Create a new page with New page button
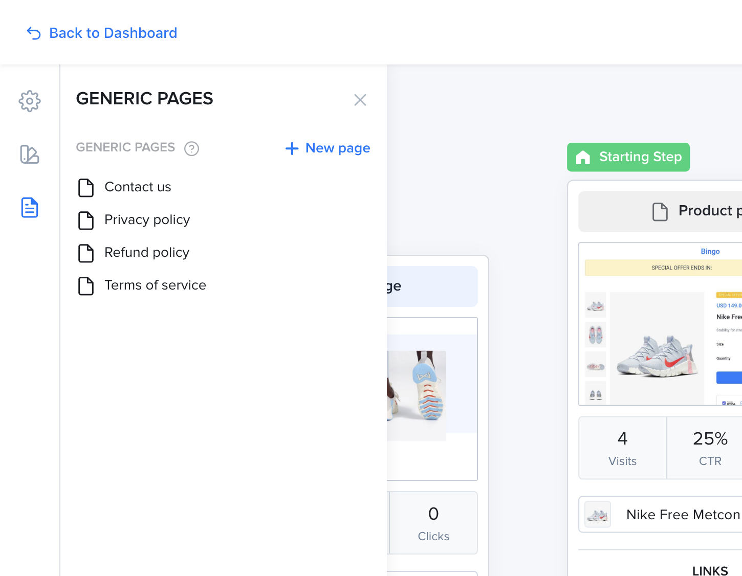This screenshot has height=576, width=742. pos(328,148)
